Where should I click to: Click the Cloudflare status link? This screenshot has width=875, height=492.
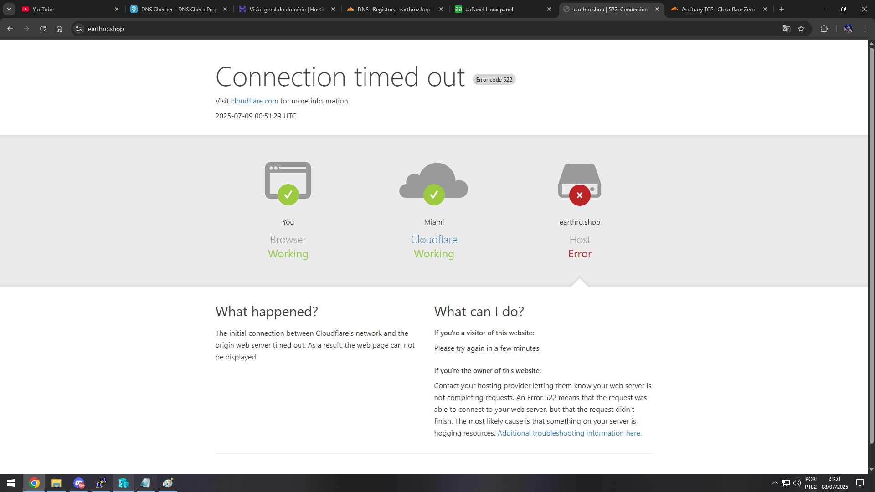point(434,240)
